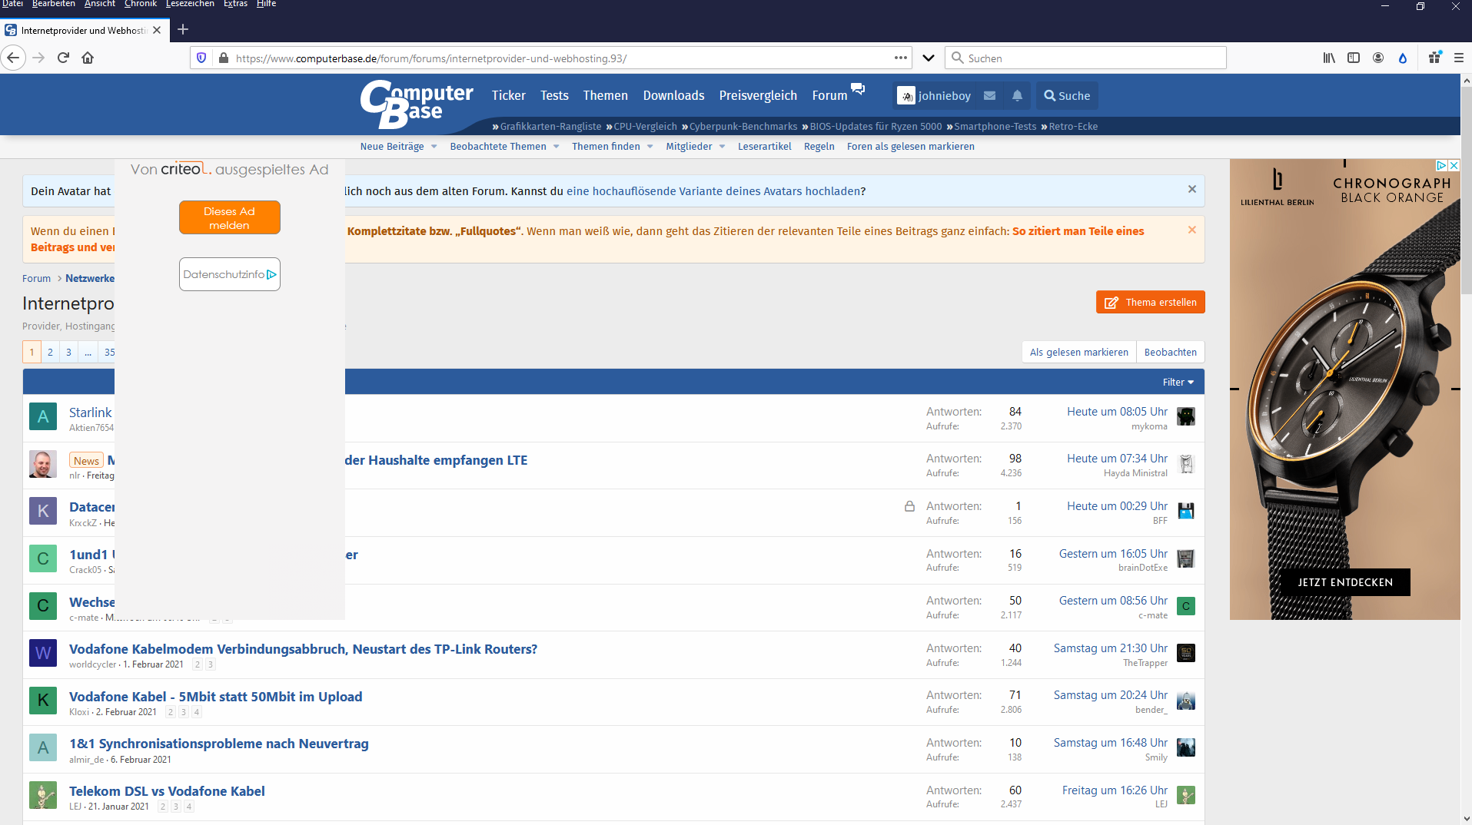
Task: Go to page 2 of the forum
Action: tap(50, 352)
